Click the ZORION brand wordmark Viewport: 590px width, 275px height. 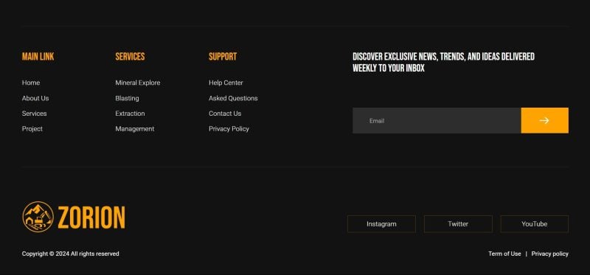pos(91,217)
